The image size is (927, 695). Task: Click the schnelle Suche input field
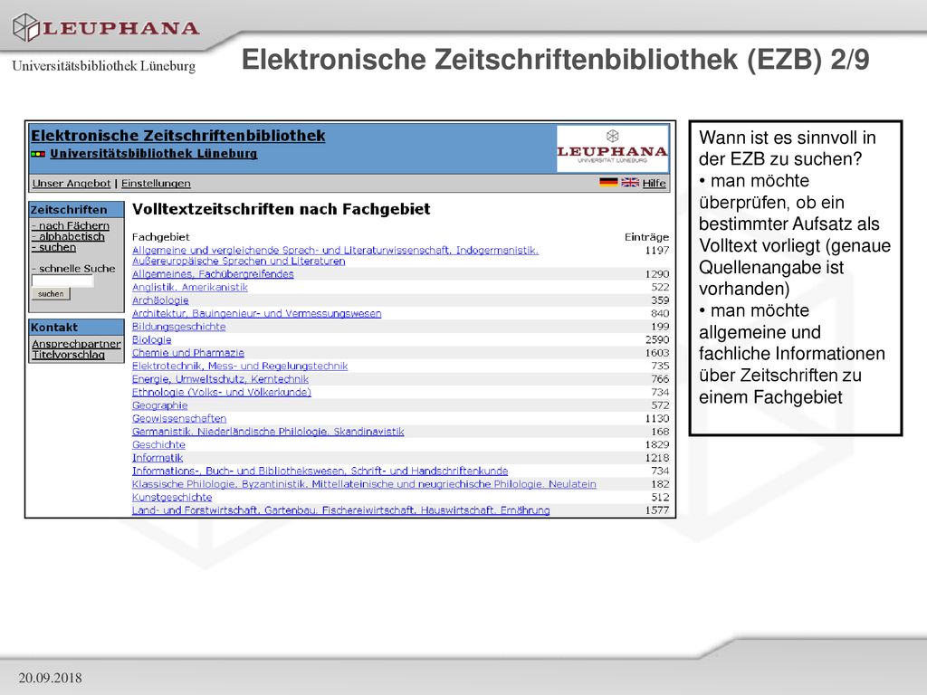point(62,281)
